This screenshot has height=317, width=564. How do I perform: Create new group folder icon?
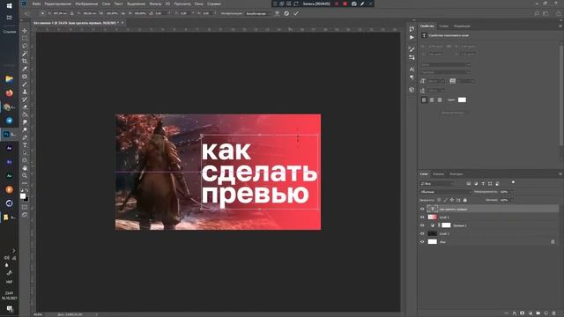[538, 313]
